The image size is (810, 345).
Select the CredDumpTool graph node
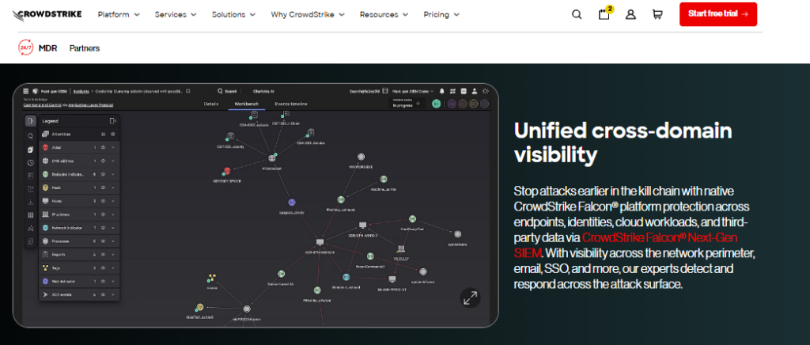click(412, 219)
